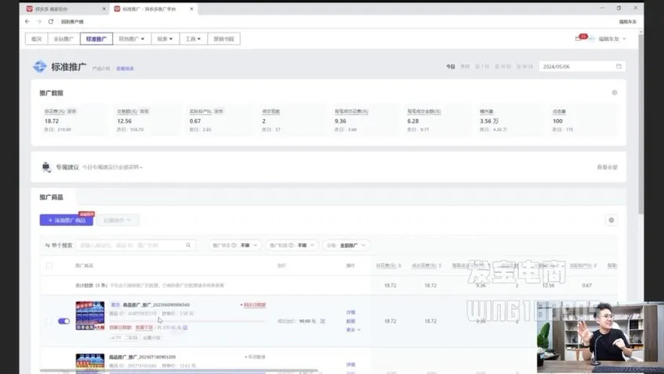Click the search magnifier icon in product search

(188, 245)
